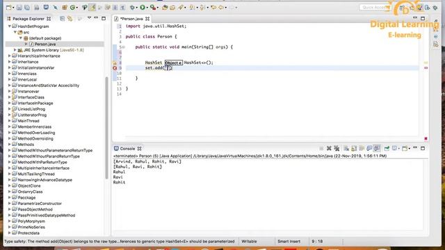
Task: Toggle Block Selection mode button
Action: (115, 8)
